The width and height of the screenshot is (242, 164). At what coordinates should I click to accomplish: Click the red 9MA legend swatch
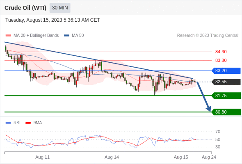coord(28,123)
